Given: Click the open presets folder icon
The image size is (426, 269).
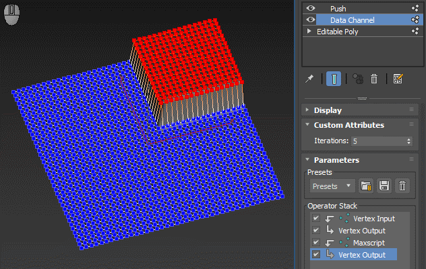Looking at the screenshot, I should tap(366, 186).
